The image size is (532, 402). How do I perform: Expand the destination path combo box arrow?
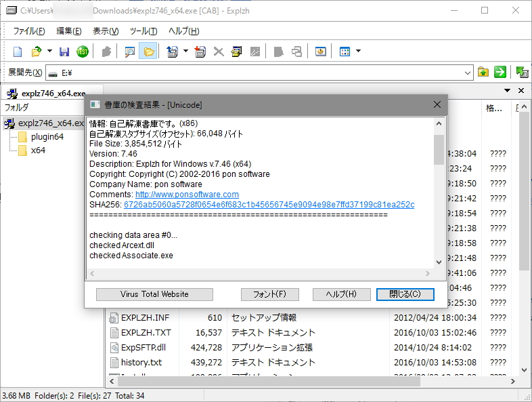coord(468,73)
